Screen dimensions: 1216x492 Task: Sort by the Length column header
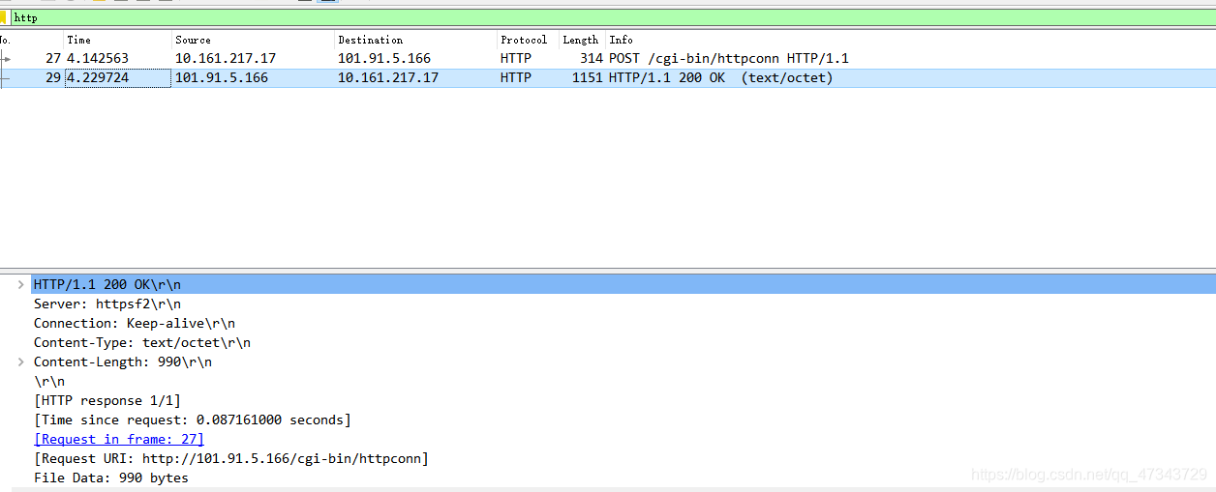pyautogui.click(x=582, y=40)
